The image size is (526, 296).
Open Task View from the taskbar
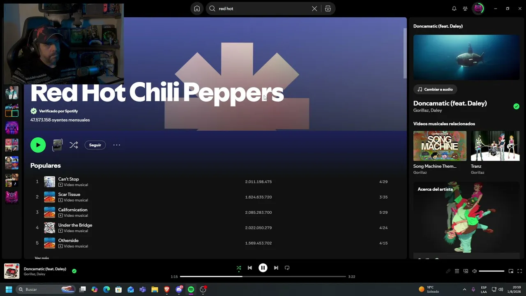(83, 289)
